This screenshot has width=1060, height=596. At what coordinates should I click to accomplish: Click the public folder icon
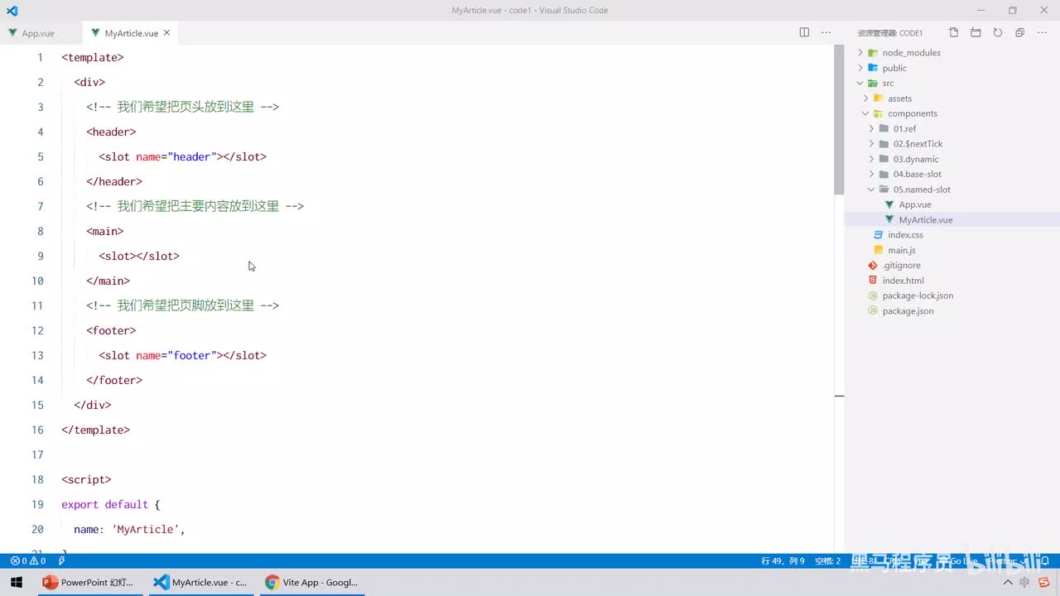[x=872, y=68]
